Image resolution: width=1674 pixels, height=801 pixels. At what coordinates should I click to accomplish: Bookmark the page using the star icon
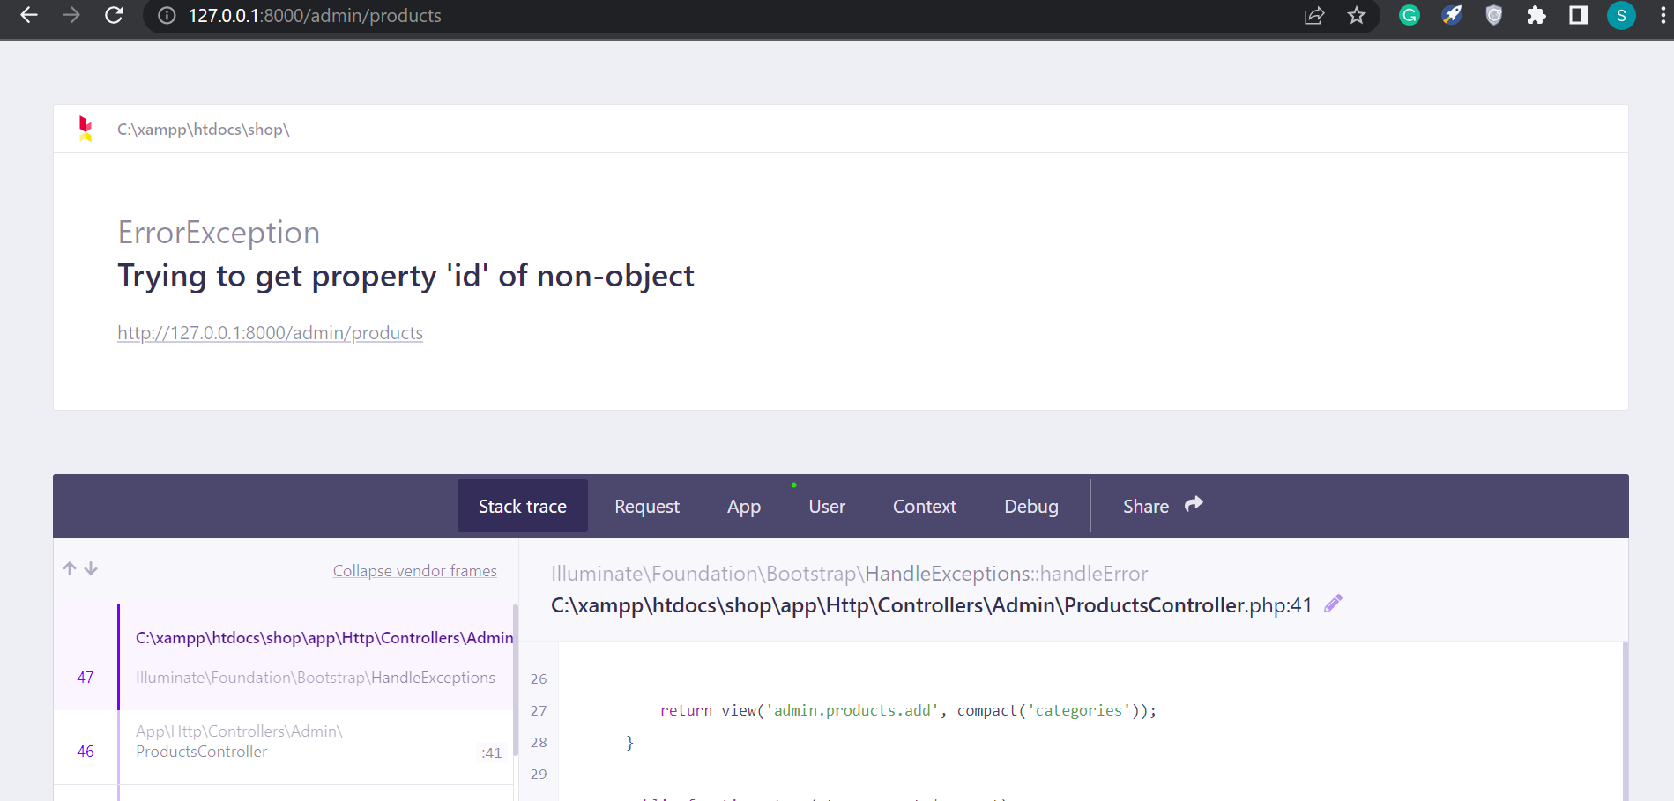click(x=1356, y=15)
